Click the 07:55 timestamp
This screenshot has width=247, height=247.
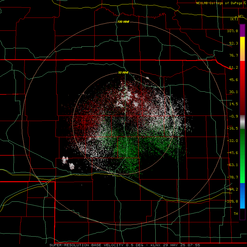click(194, 245)
